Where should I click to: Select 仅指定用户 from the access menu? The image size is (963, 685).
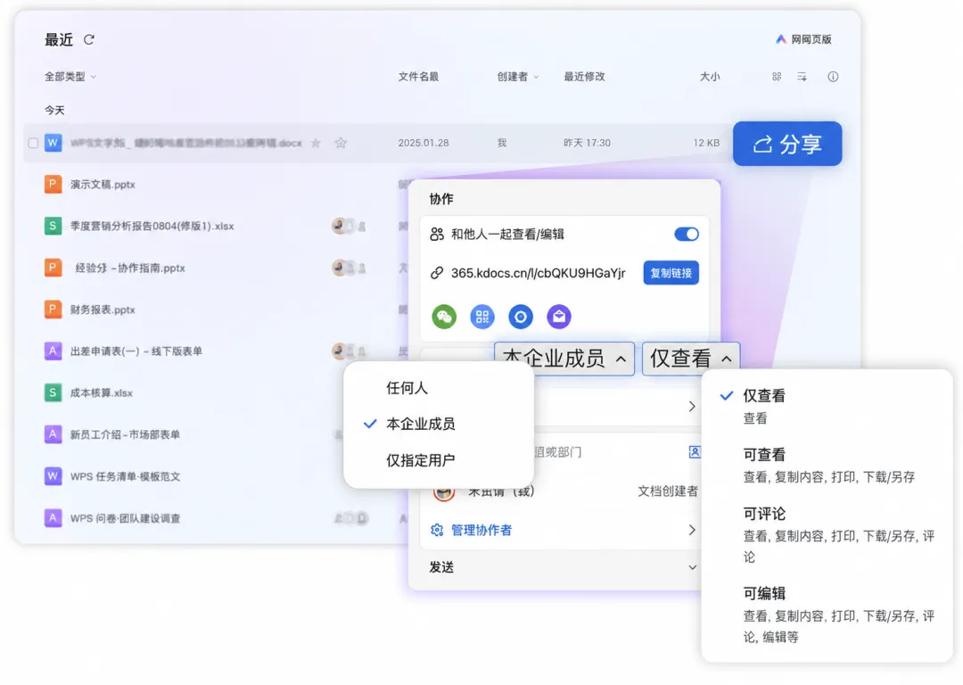(x=420, y=459)
